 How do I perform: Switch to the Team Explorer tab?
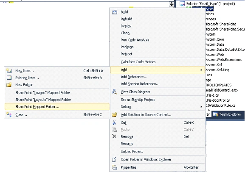click(x=227, y=114)
